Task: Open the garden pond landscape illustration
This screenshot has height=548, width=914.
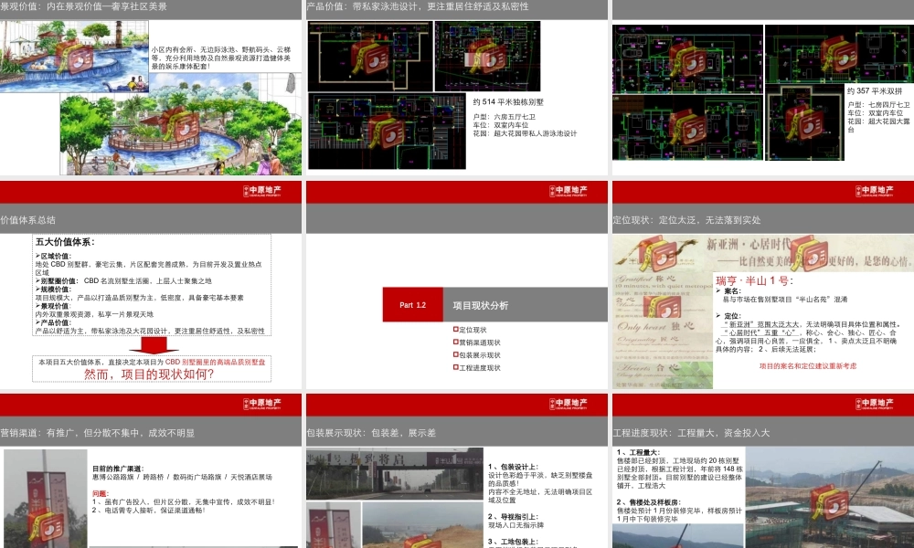Action: pos(181,124)
